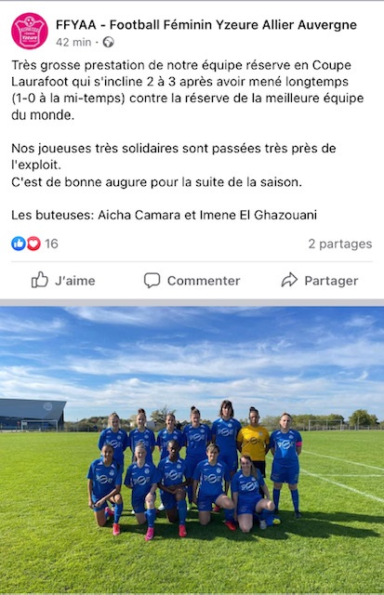Screen dimensions: 384x595
Task: Open the 2 partages list
Action: (340, 244)
